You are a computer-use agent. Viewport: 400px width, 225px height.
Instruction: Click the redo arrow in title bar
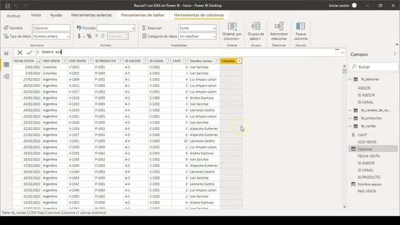pyautogui.click(x=25, y=6)
